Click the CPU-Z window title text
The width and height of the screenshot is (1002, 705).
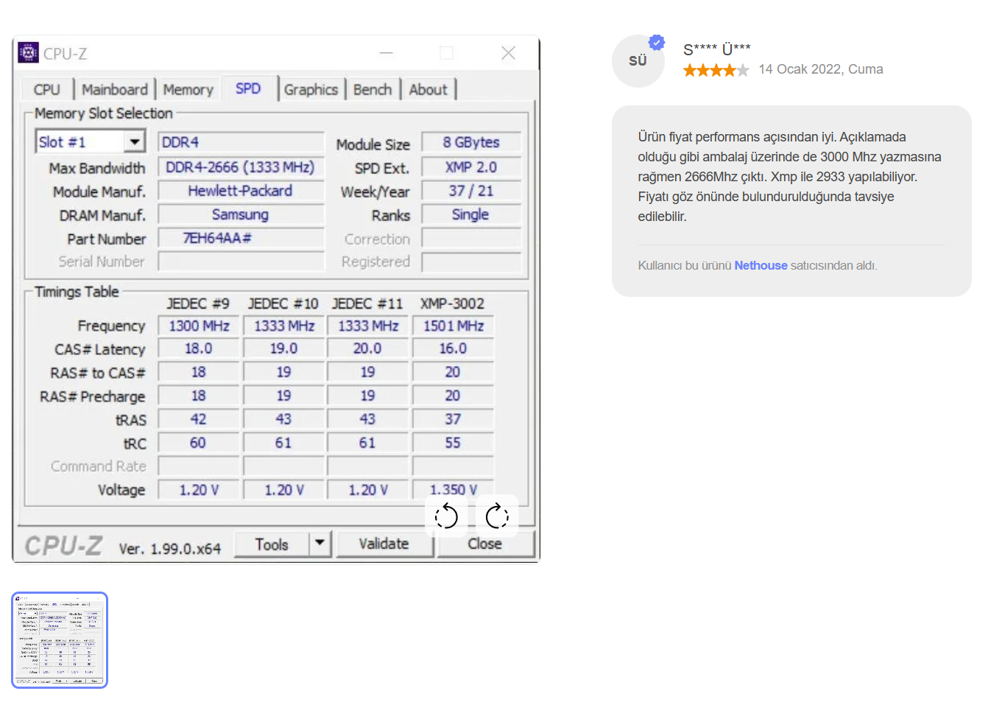tap(65, 54)
